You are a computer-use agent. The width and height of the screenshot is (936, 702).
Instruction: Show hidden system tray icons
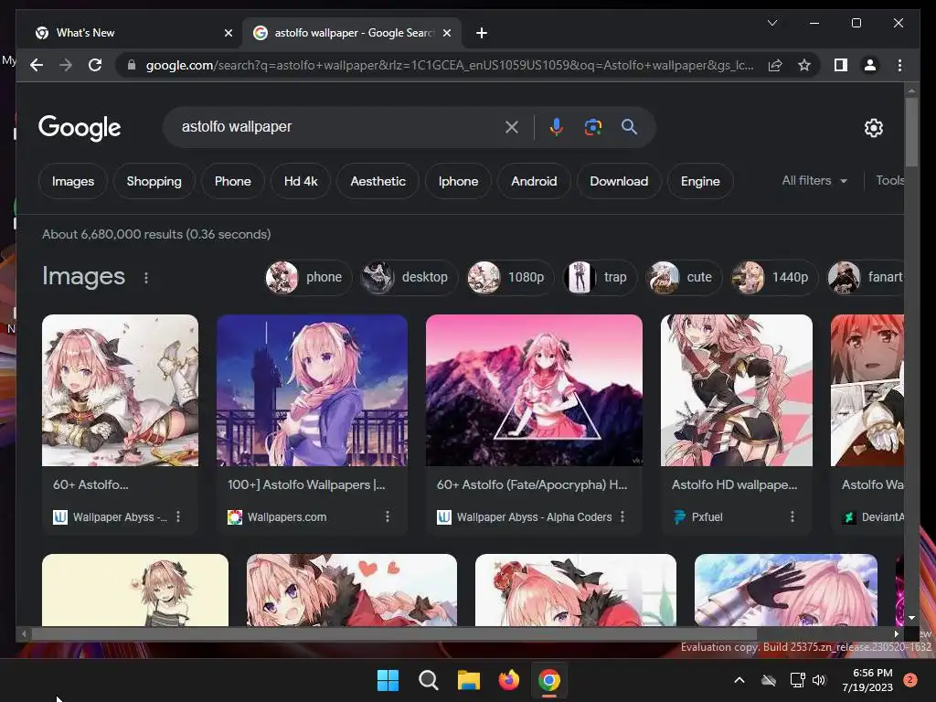[739, 680]
